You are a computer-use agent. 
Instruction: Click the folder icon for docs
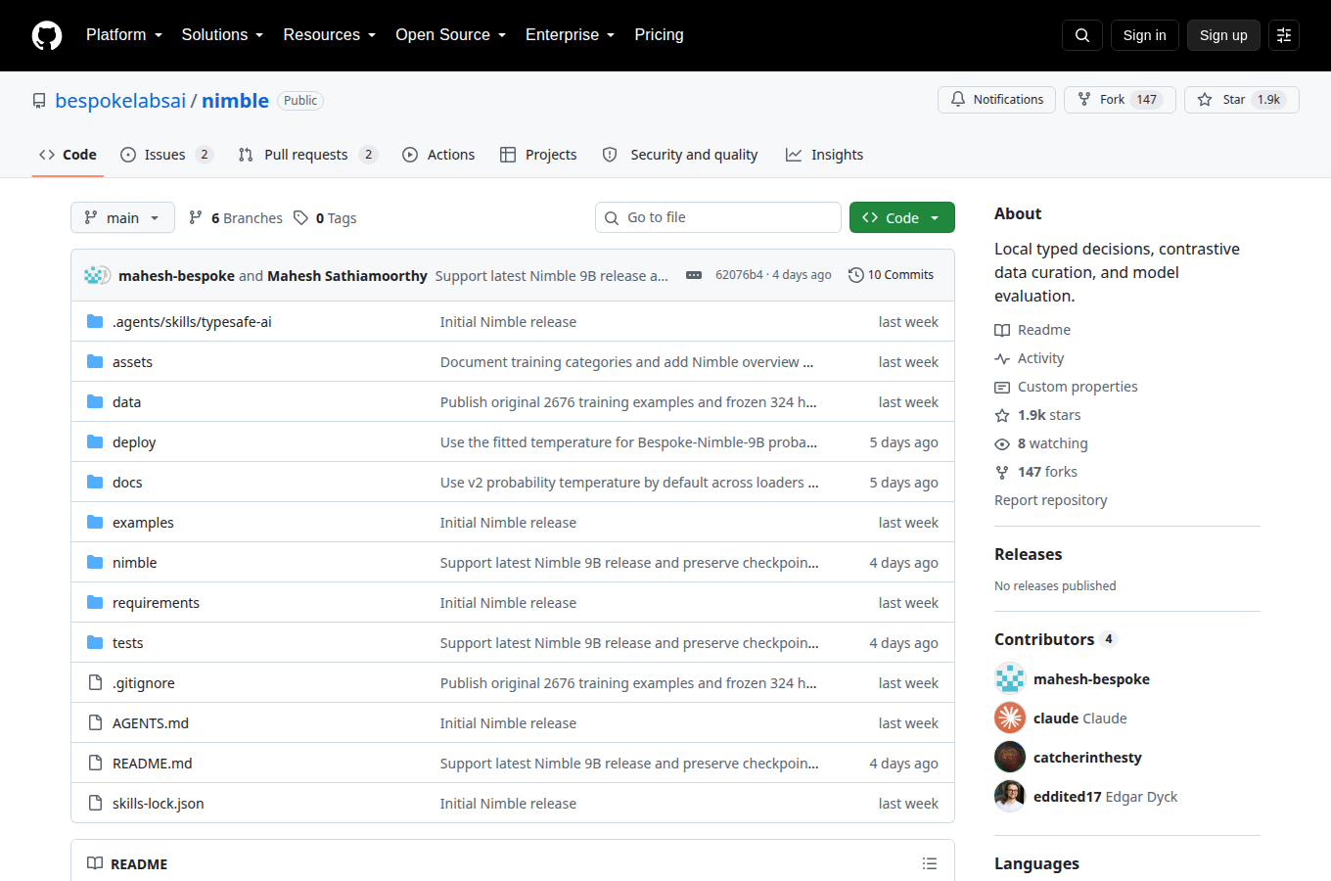[x=95, y=483]
